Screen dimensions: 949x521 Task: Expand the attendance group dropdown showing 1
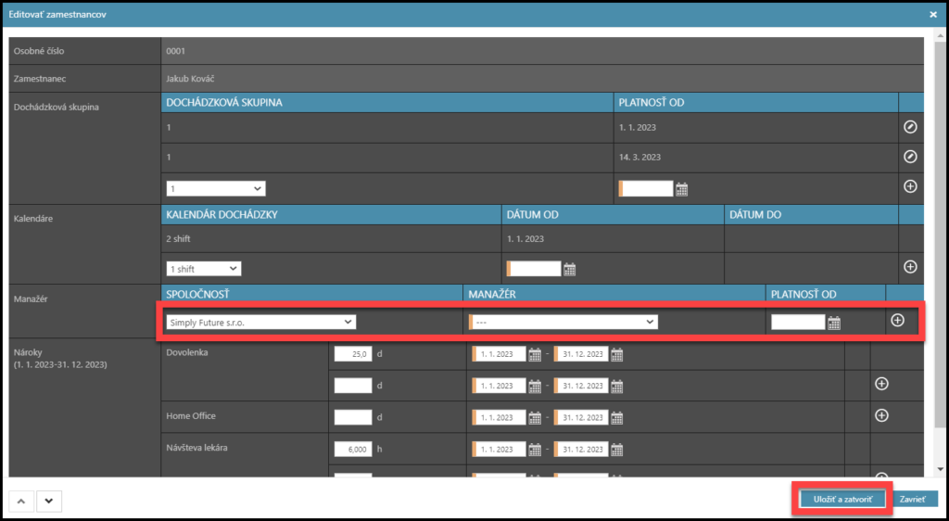[x=216, y=188]
